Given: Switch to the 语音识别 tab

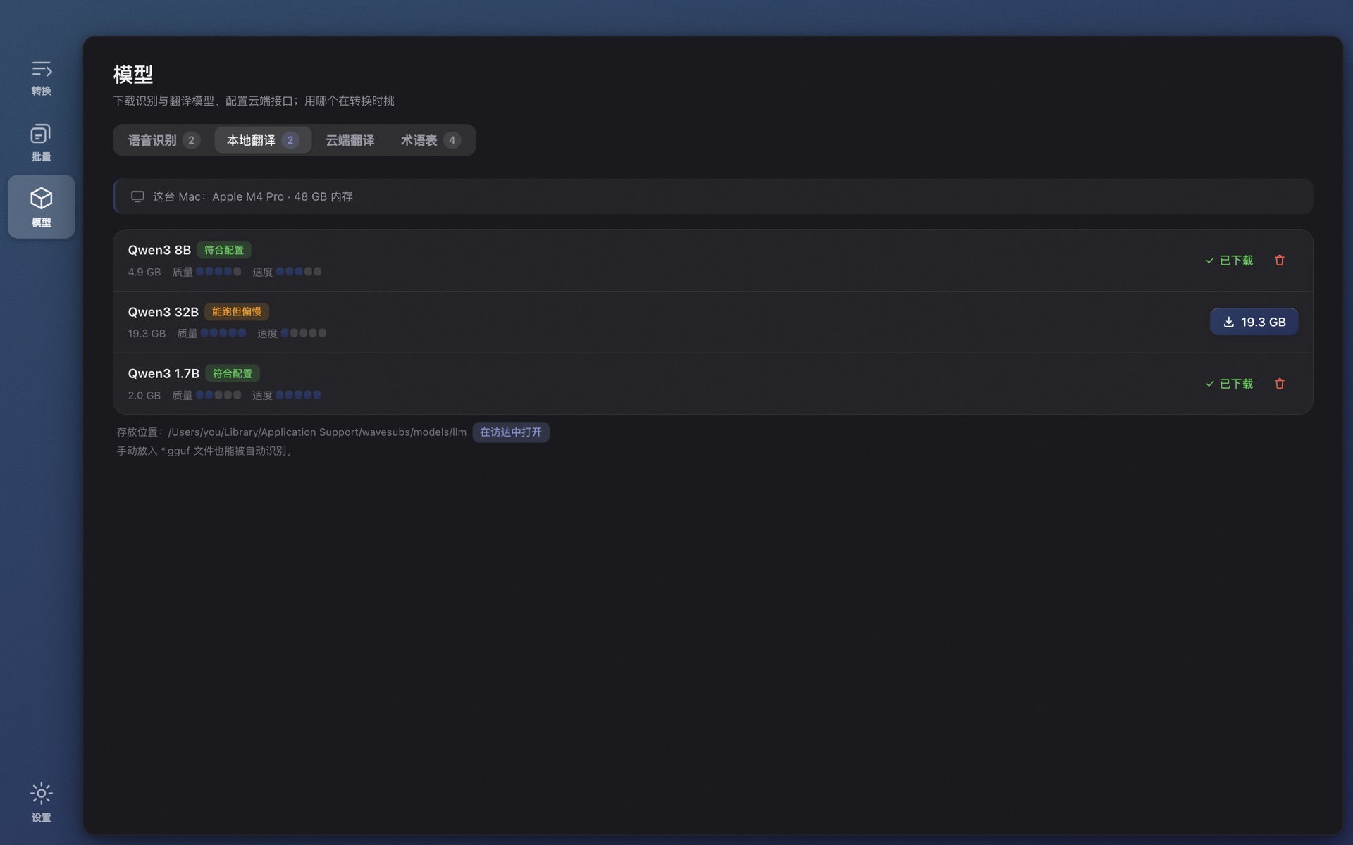Looking at the screenshot, I should point(163,140).
